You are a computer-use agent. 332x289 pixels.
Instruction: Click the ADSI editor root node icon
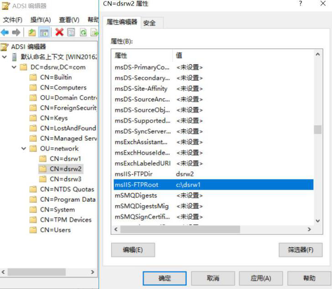[x=5, y=47]
